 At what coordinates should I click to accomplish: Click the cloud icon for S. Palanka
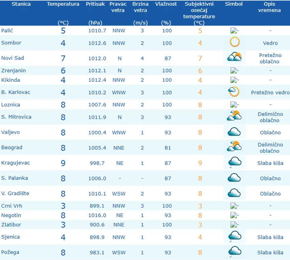pos(234,178)
